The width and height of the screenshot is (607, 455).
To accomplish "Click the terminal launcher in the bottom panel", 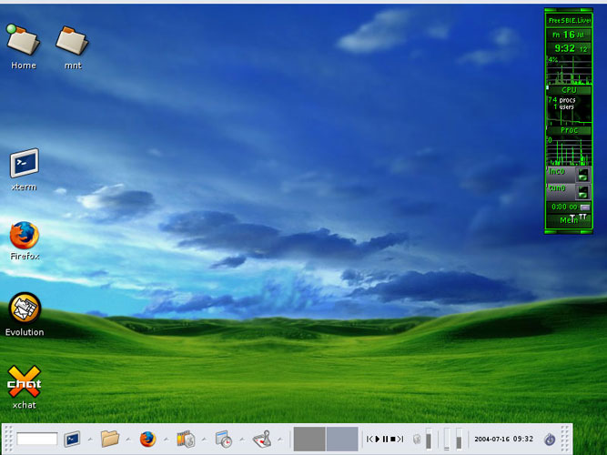I will pos(72,440).
